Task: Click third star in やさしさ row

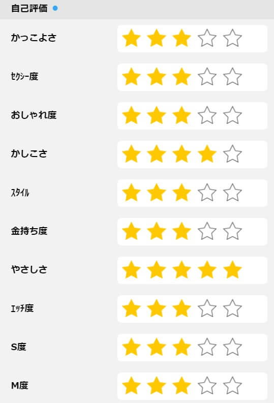Action: point(181,270)
